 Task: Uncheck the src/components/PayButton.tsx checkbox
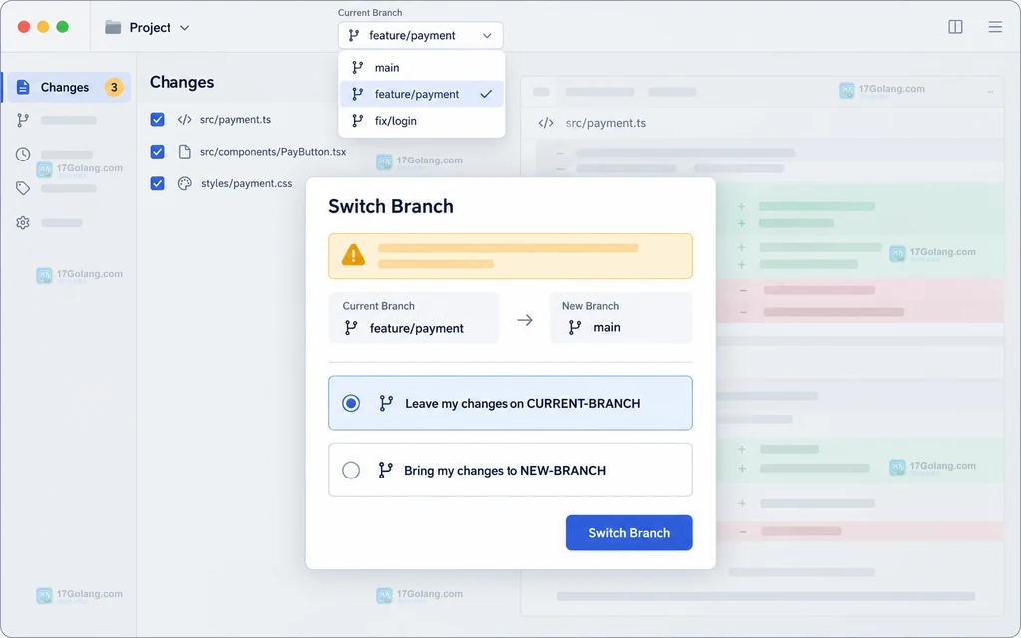point(157,152)
